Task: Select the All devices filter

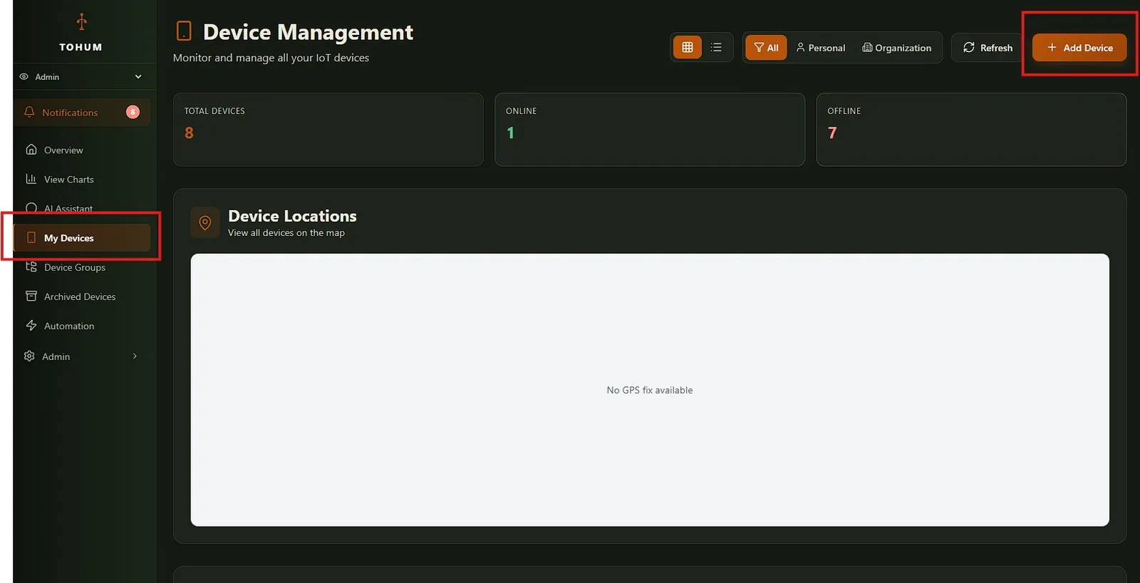Action: (x=766, y=48)
